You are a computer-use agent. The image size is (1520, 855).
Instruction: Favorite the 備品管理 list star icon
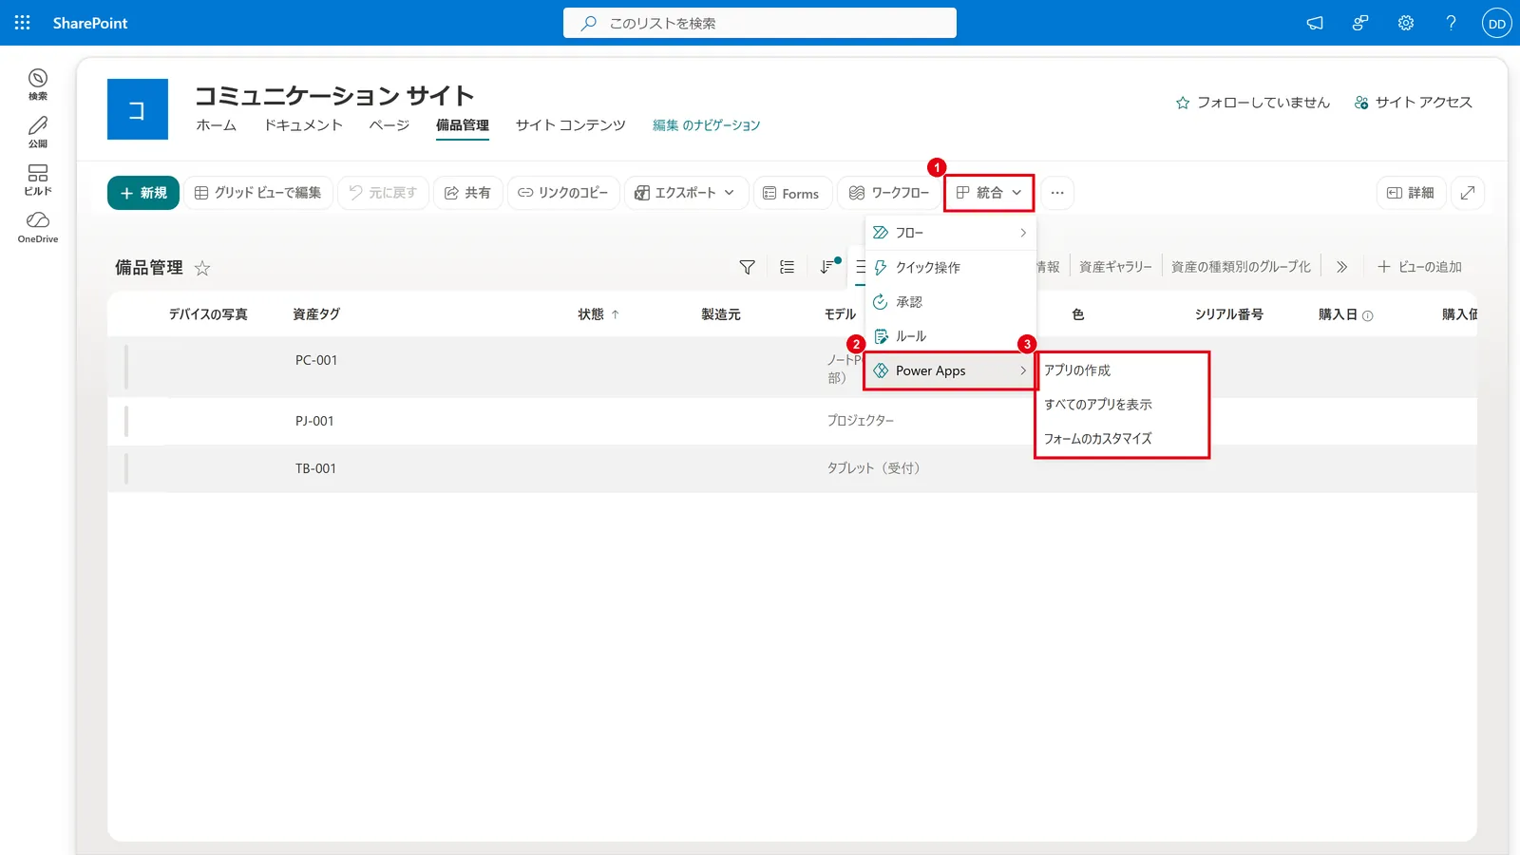click(x=202, y=268)
